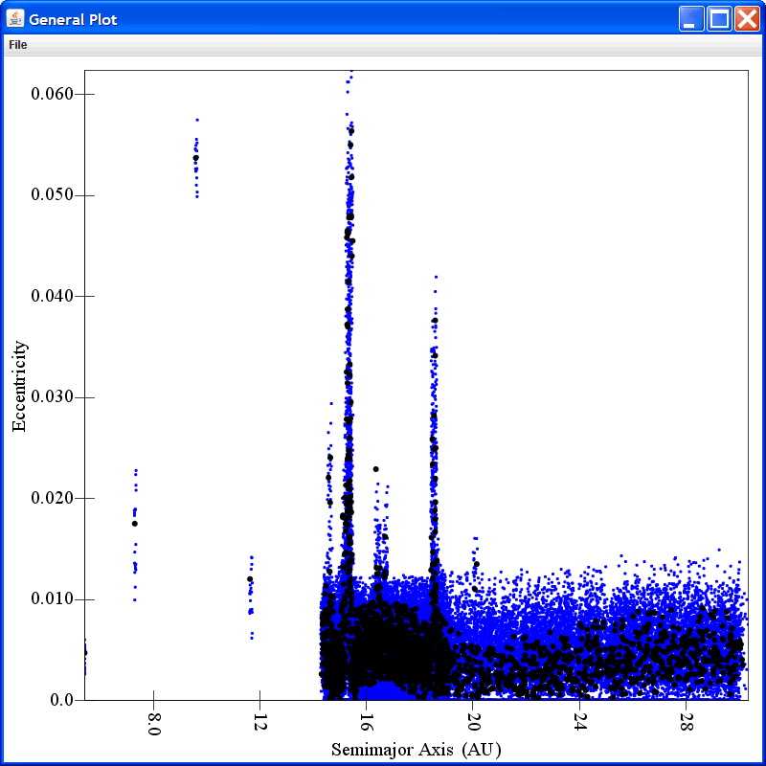Close the General Plot window

tap(748, 18)
